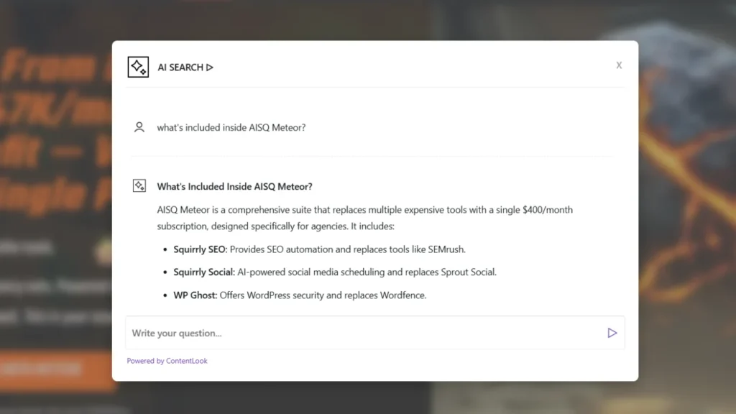Click the 'AI SEARCH' header title
The width and height of the screenshot is (736, 414).
pyautogui.click(x=180, y=68)
